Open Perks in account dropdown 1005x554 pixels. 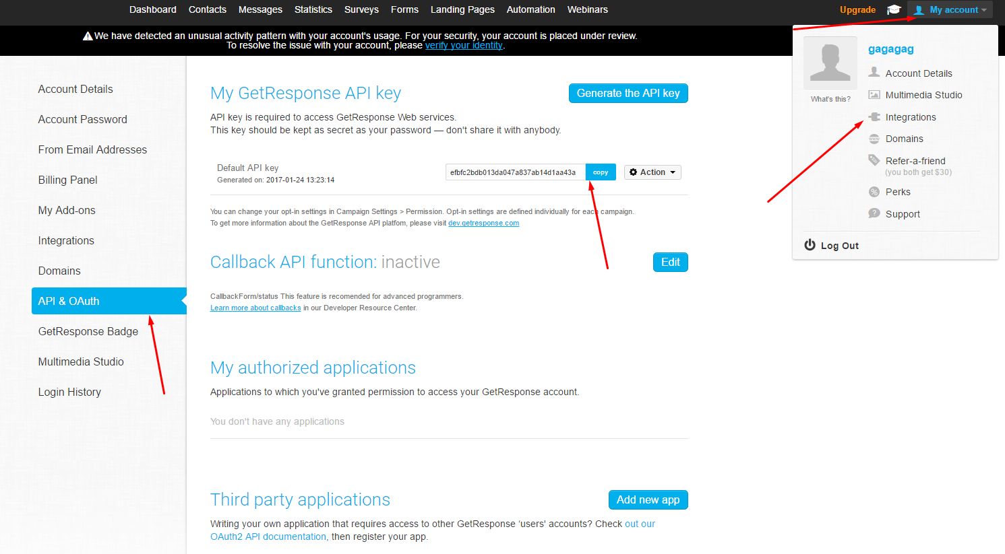(898, 192)
